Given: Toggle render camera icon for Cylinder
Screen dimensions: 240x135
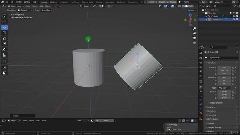Looking at the screenshot, I should [237, 16].
